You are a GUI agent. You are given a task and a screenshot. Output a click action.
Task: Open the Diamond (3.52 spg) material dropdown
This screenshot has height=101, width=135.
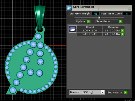pyautogui.click(x=103, y=92)
